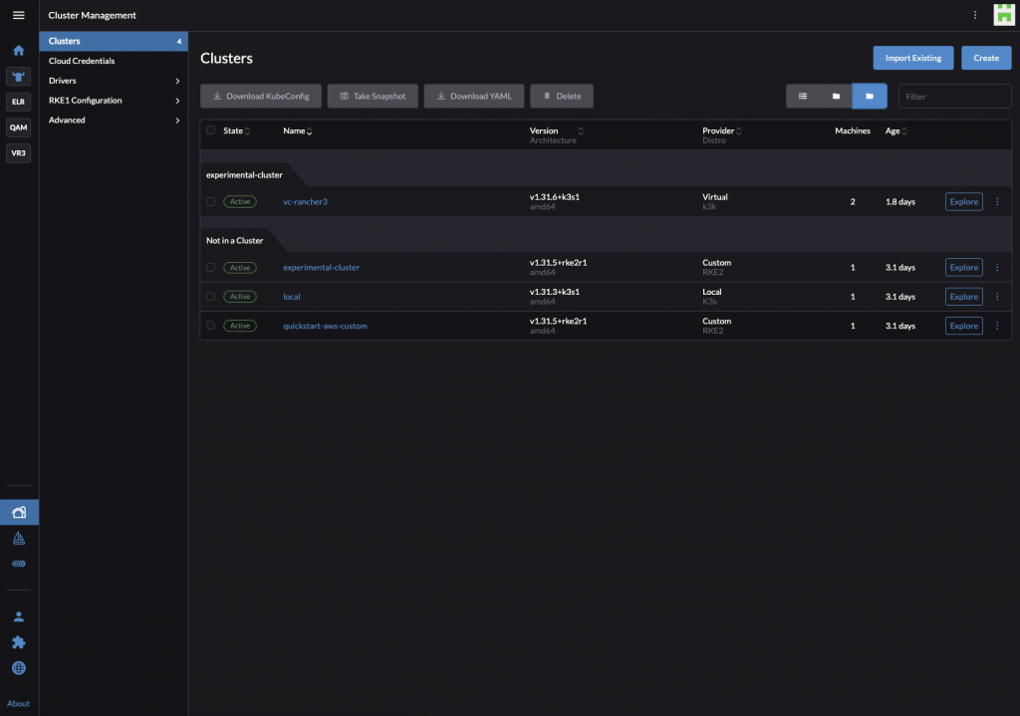The width and height of the screenshot is (1020, 716).
Task: Open Users & Authentication person icon
Action: click(x=19, y=616)
